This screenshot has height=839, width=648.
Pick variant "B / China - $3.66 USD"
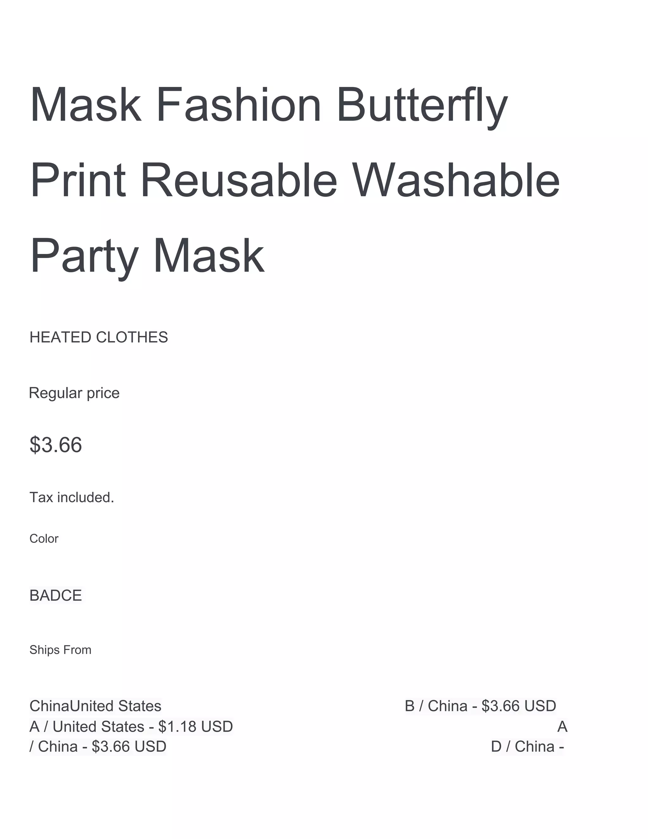pos(480,706)
